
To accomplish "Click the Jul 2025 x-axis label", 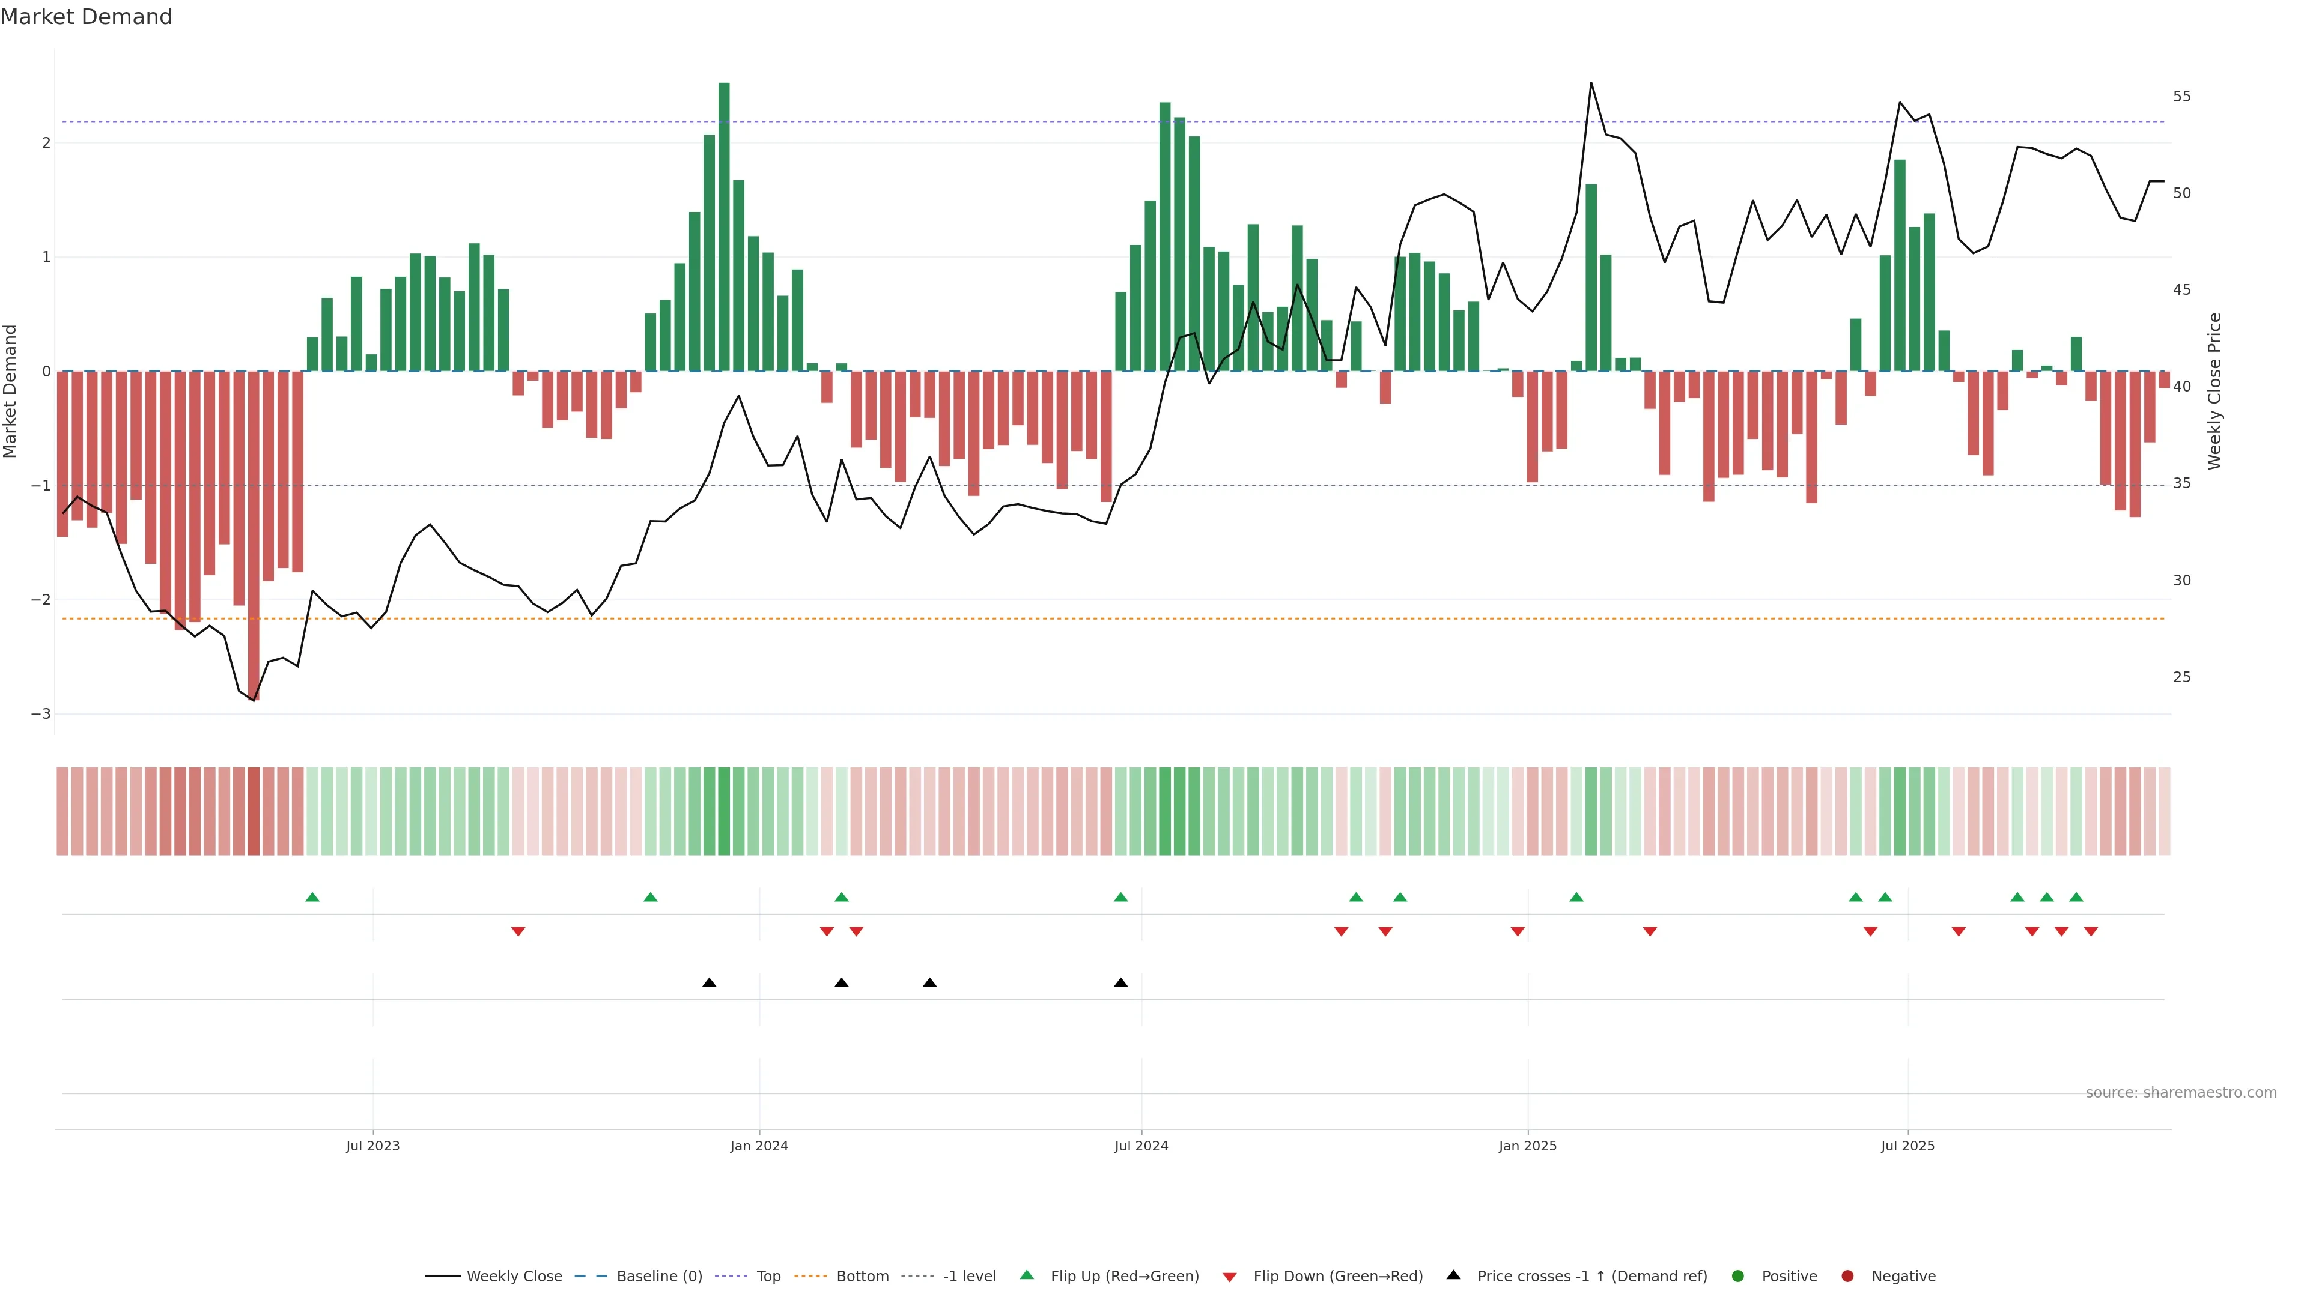I will pyautogui.click(x=1907, y=1146).
